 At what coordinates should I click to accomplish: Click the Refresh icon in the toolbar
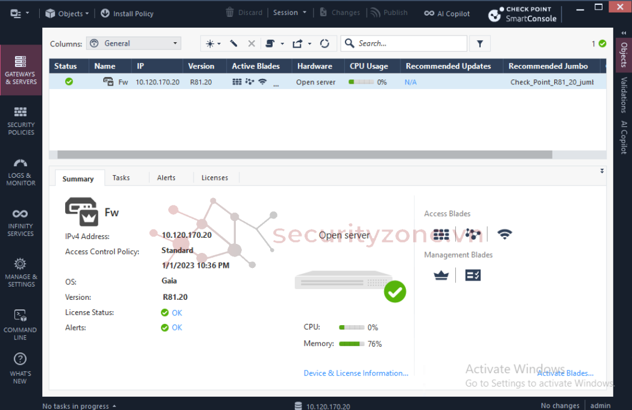click(325, 43)
